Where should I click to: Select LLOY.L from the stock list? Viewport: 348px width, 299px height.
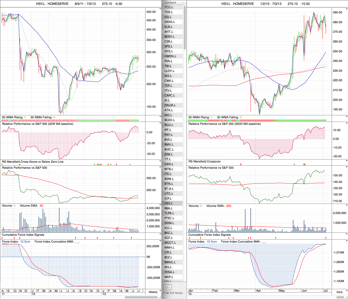(x=169, y=71)
